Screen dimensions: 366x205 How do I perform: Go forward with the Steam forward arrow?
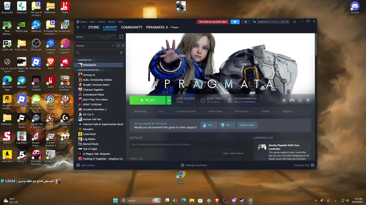[x=84, y=27]
